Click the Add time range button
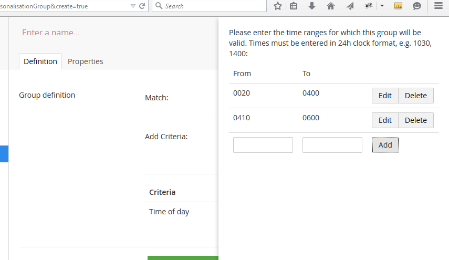Viewport: 449px width, 260px height. 385,145
